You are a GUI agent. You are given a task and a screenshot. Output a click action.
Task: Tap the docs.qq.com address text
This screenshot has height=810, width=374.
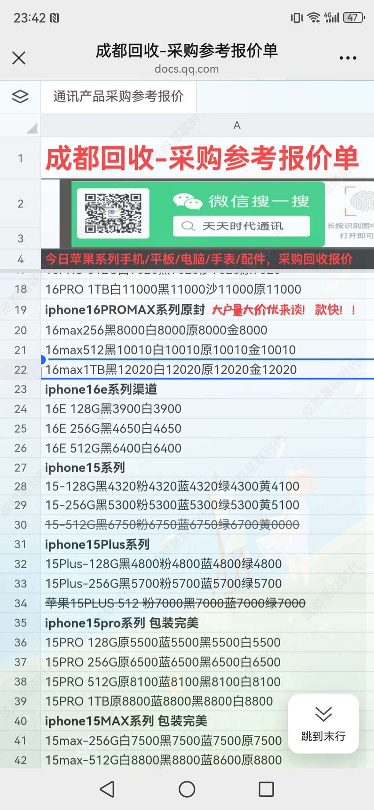point(187,69)
